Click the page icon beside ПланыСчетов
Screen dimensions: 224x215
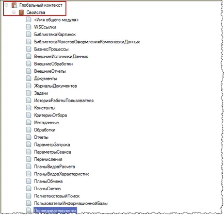(x=29, y=189)
